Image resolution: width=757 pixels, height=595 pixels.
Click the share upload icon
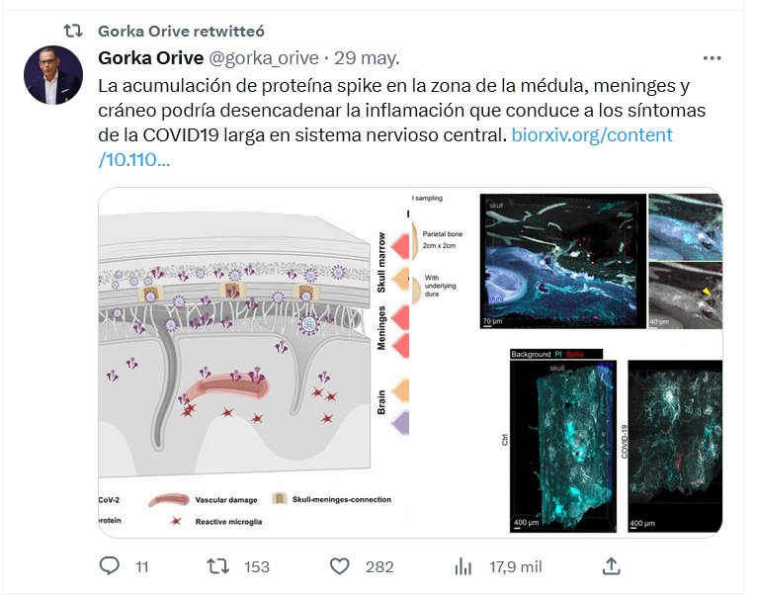point(611,566)
